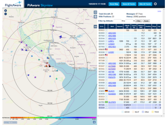Open the map layer switcher icon

[x=95, y=12]
